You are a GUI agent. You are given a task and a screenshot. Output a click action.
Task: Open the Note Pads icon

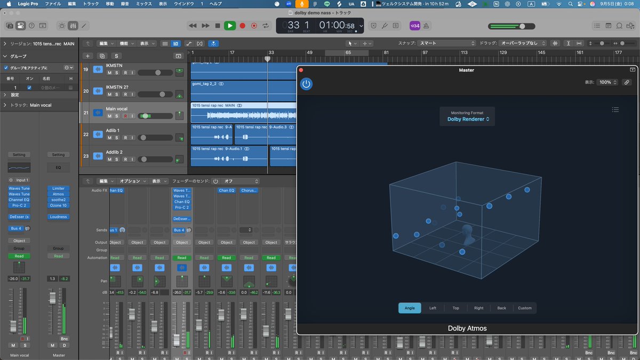pyautogui.click(x=609, y=25)
